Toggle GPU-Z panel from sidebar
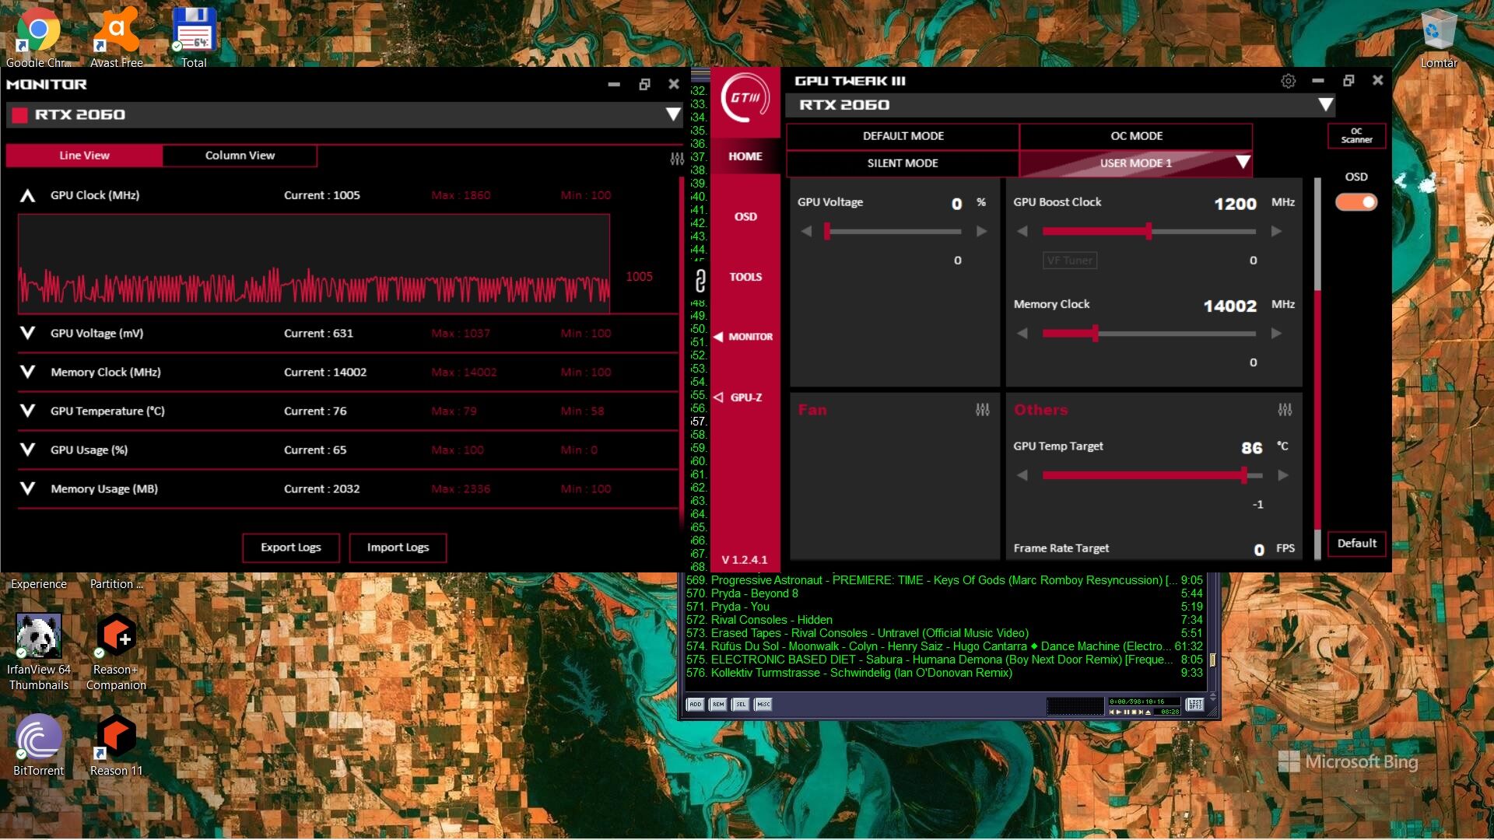This screenshot has height=840, width=1494. click(739, 397)
